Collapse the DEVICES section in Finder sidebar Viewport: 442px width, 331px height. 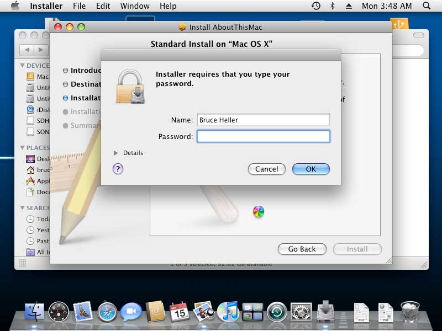coord(22,65)
